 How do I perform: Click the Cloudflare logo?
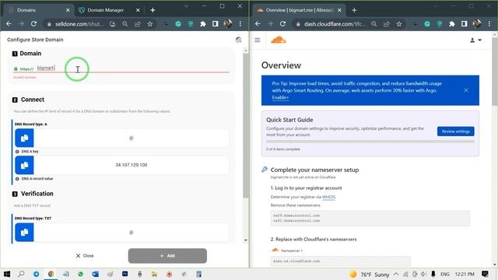(279, 40)
